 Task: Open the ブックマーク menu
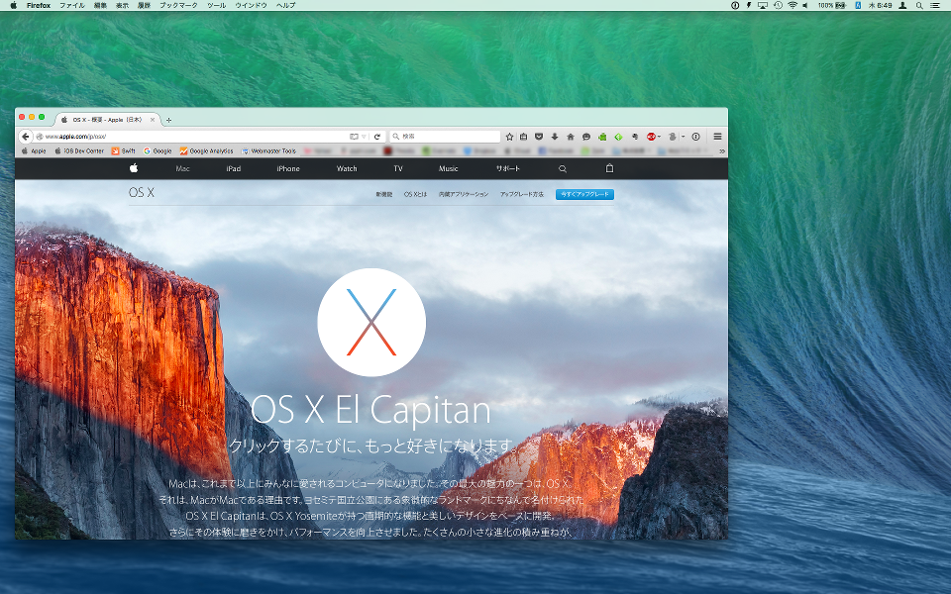[178, 6]
